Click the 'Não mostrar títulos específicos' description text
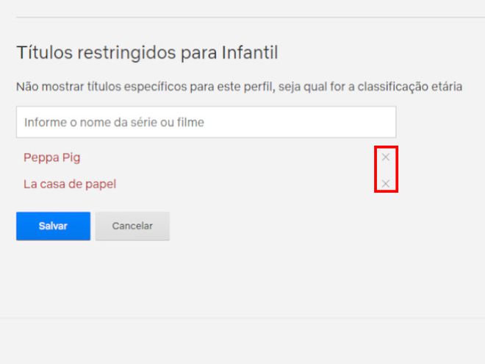Image resolution: width=485 pixels, height=364 pixels. point(239,87)
